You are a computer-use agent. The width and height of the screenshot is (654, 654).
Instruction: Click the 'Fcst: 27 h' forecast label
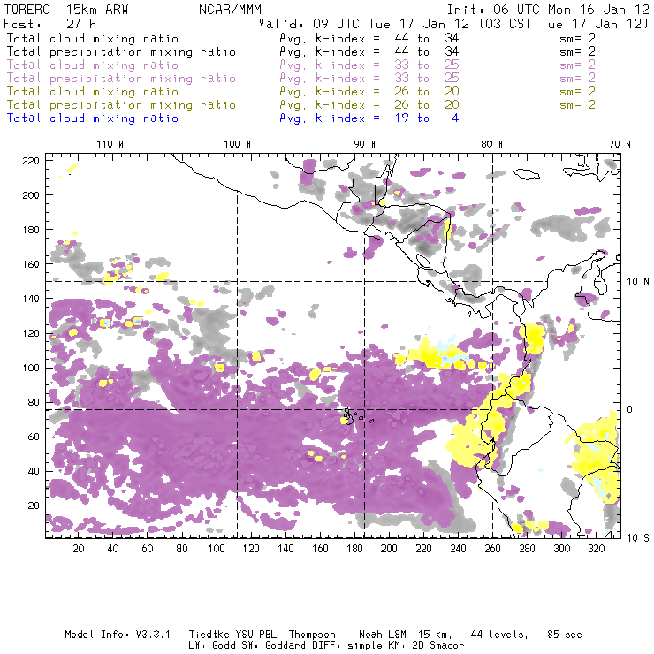[50, 23]
